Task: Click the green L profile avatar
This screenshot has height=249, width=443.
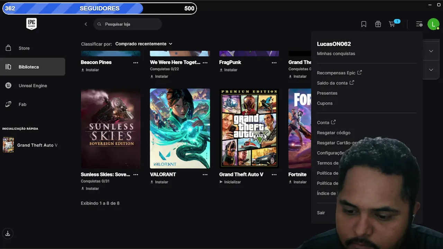Action: (x=433, y=24)
